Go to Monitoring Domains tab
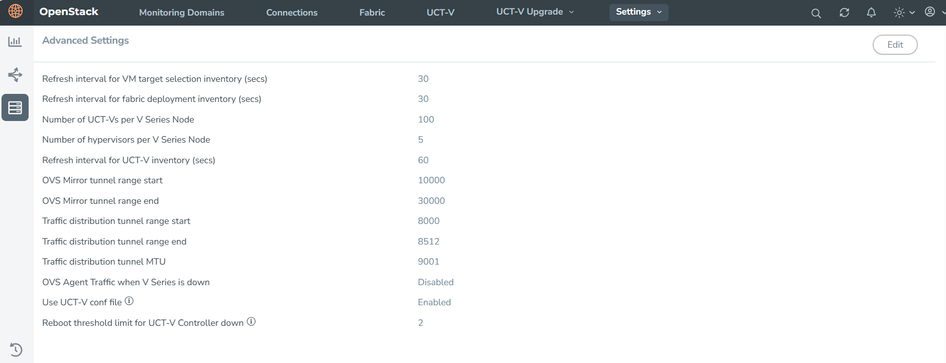 click(182, 13)
